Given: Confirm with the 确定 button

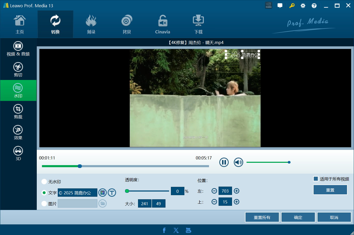Looking at the screenshot, I should [x=298, y=217].
